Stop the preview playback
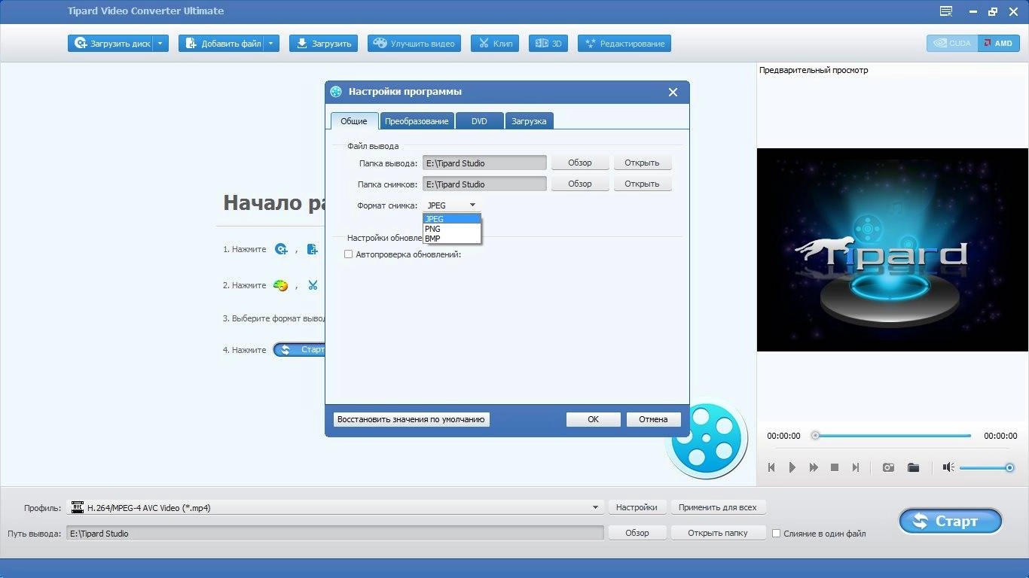 [835, 467]
